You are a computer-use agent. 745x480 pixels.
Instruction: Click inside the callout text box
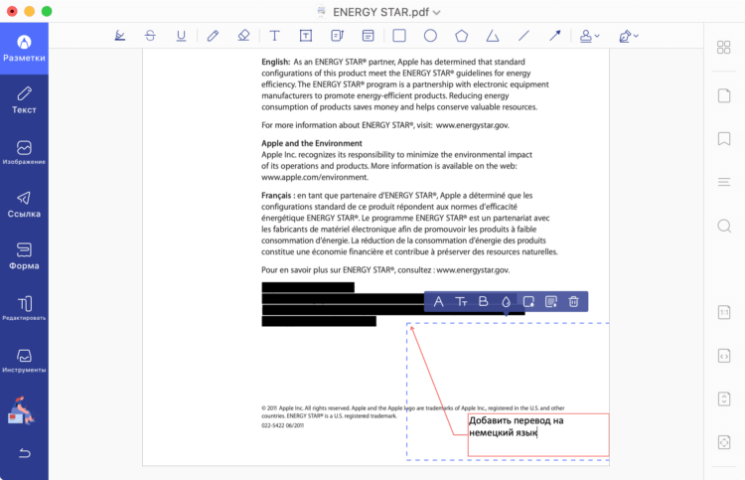coord(538,435)
